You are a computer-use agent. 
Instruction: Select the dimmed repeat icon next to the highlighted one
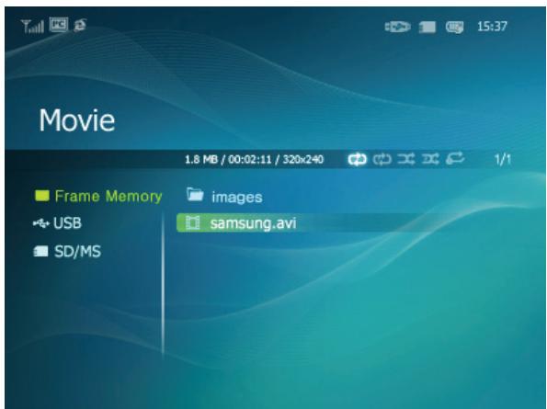pyautogui.click(x=382, y=159)
